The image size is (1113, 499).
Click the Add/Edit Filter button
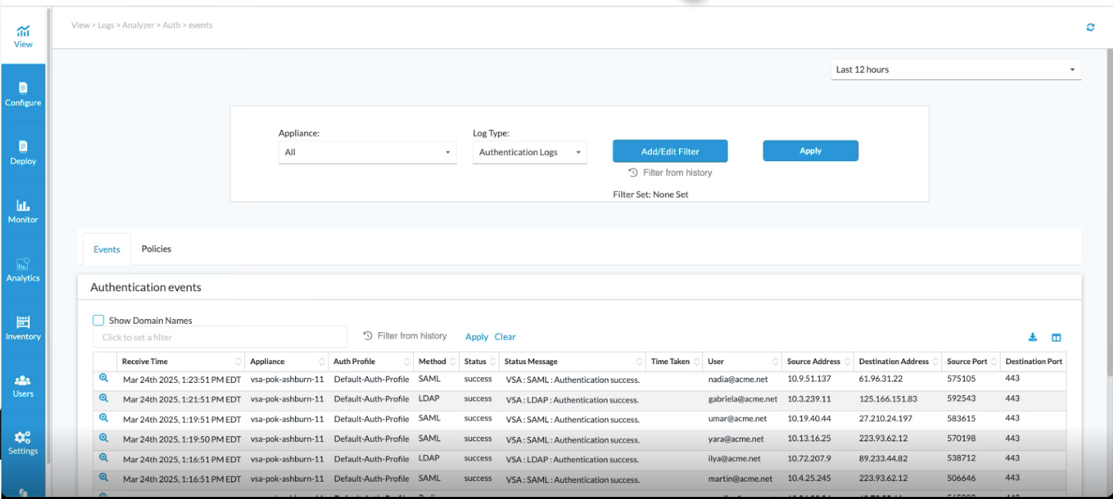click(670, 151)
